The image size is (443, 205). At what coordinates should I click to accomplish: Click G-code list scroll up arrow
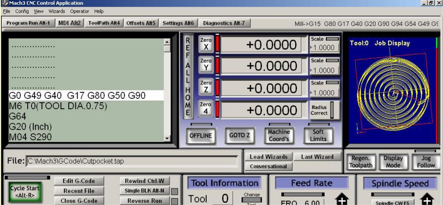tap(167, 42)
